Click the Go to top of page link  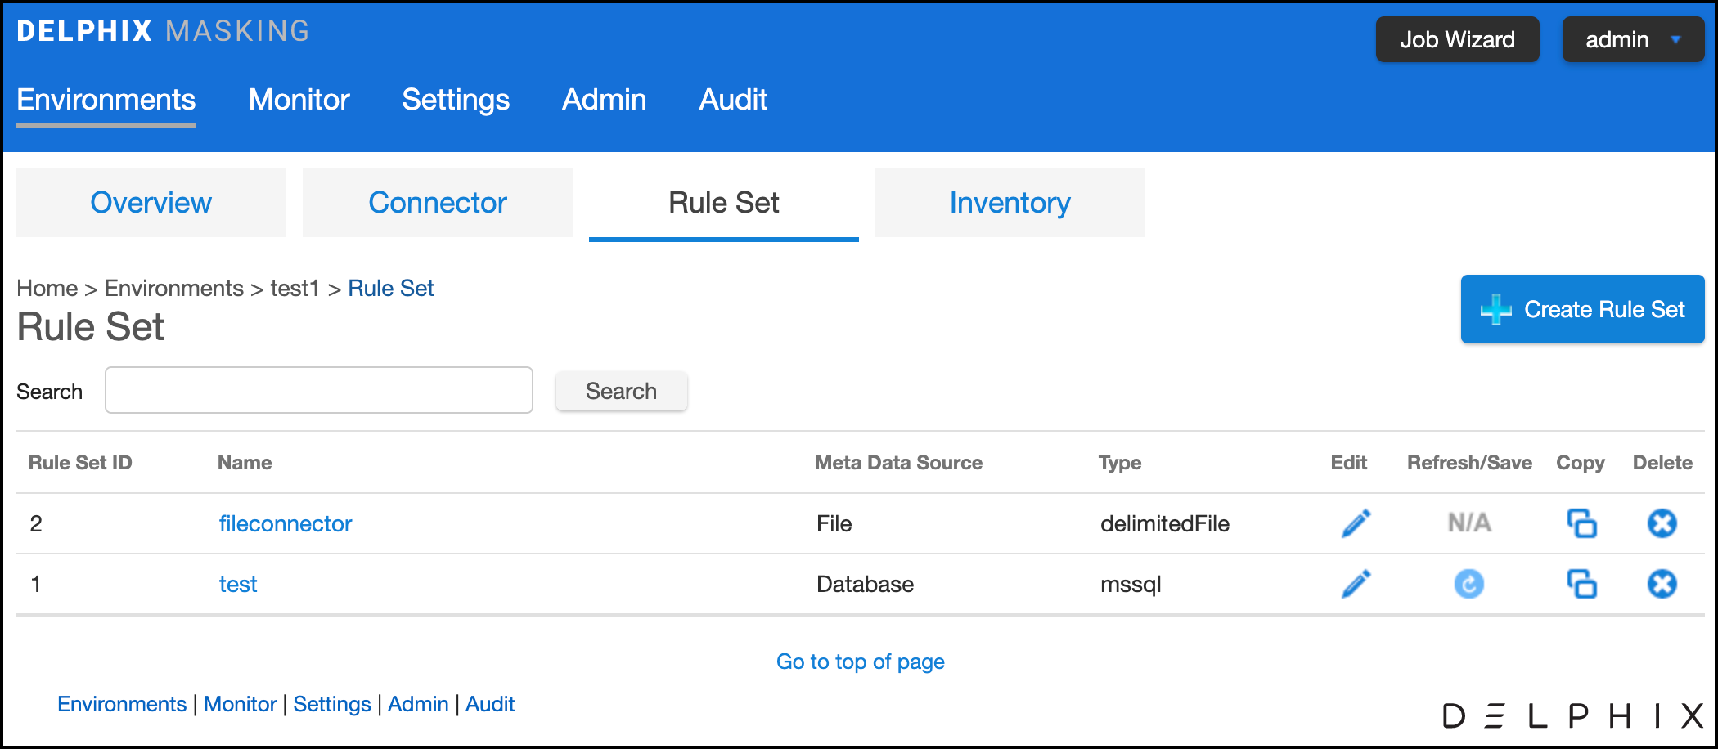point(860,662)
